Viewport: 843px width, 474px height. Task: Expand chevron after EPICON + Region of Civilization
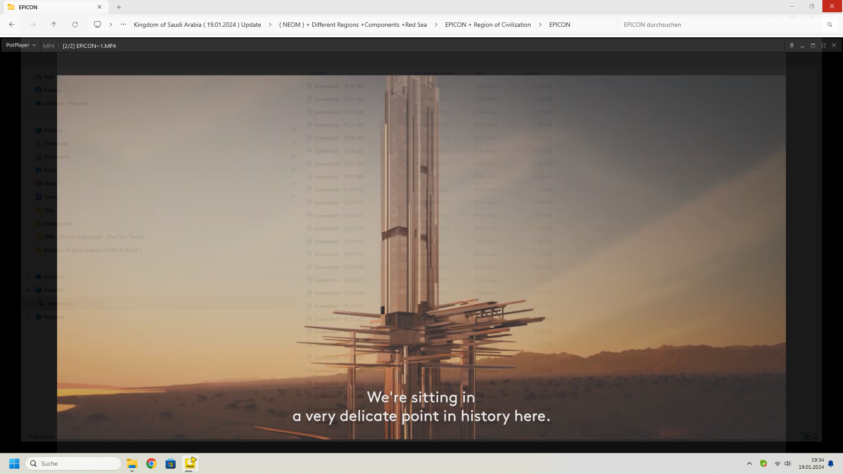click(540, 25)
